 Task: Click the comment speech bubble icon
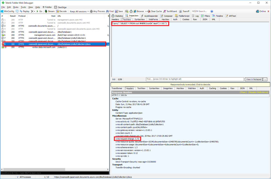(x=17, y=11)
